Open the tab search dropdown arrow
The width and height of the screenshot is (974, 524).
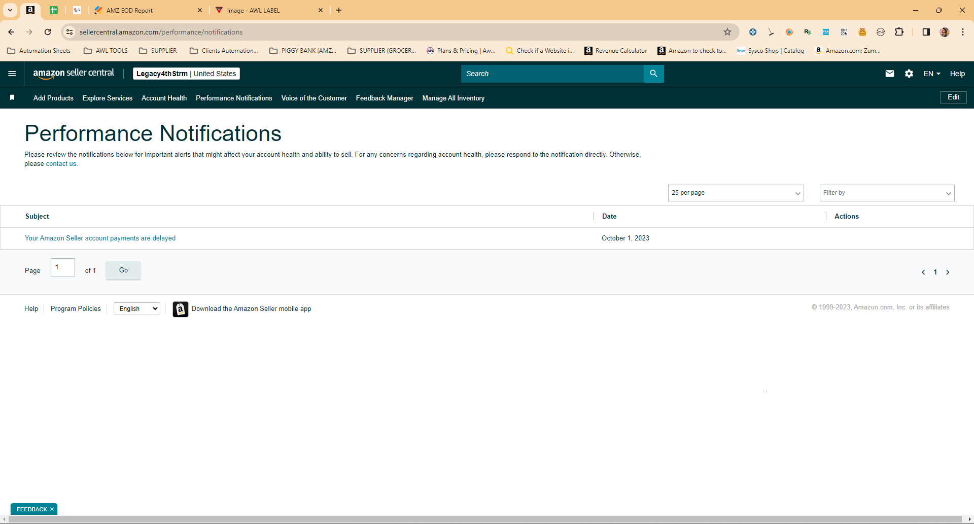click(x=10, y=10)
